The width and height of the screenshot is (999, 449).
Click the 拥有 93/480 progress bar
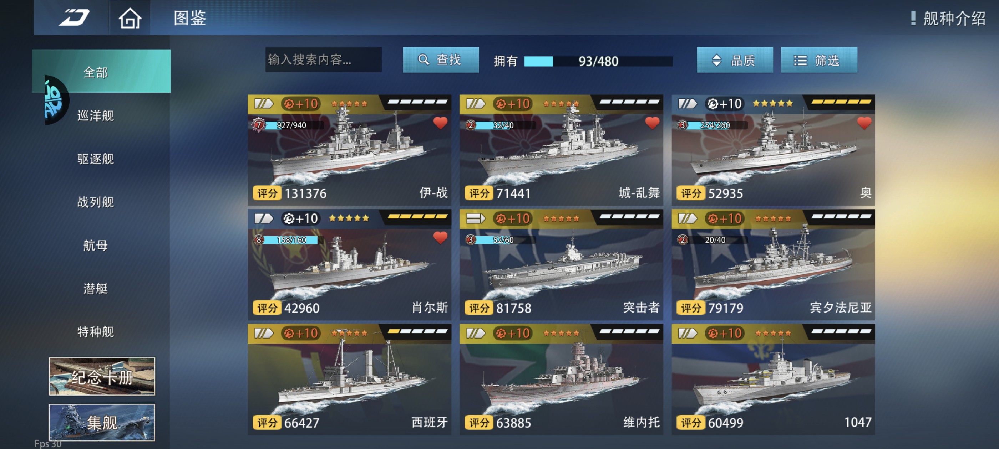coord(598,61)
